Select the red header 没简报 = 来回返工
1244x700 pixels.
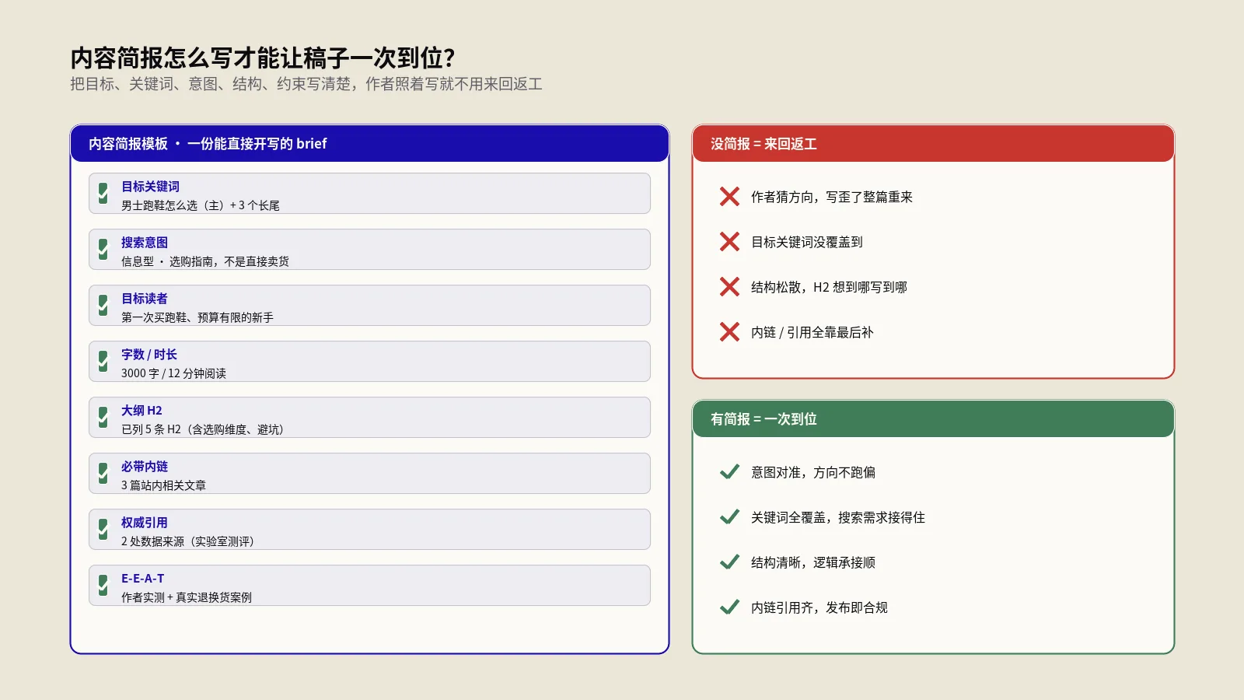tap(933, 144)
